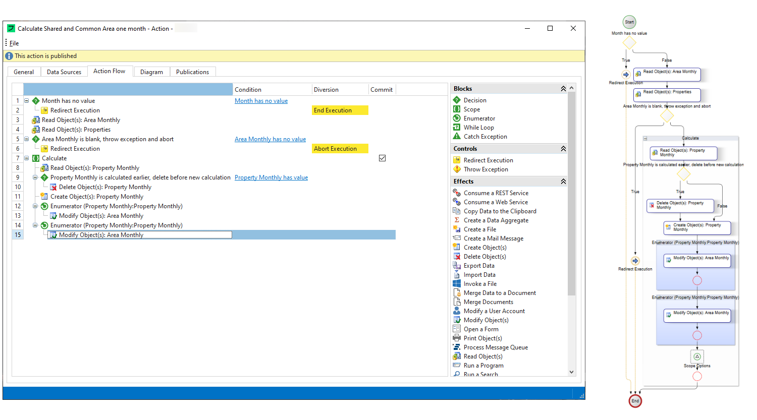Click the Create a Data Aggregate icon
This screenshot has width=757, height=420.
[457, 220]
